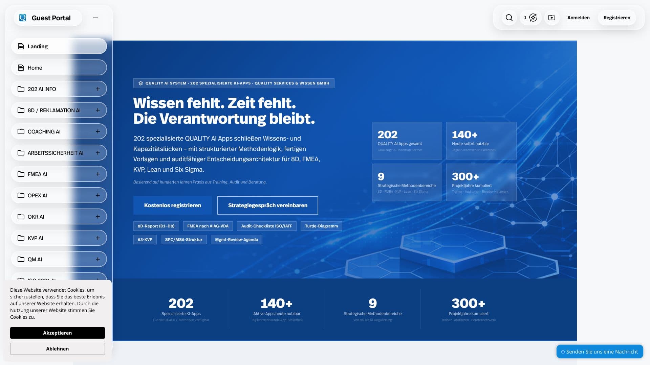Open Senden Sie uns eine Nachricht chat
This screenshot has width=650, height=365.
click(600, 351)
